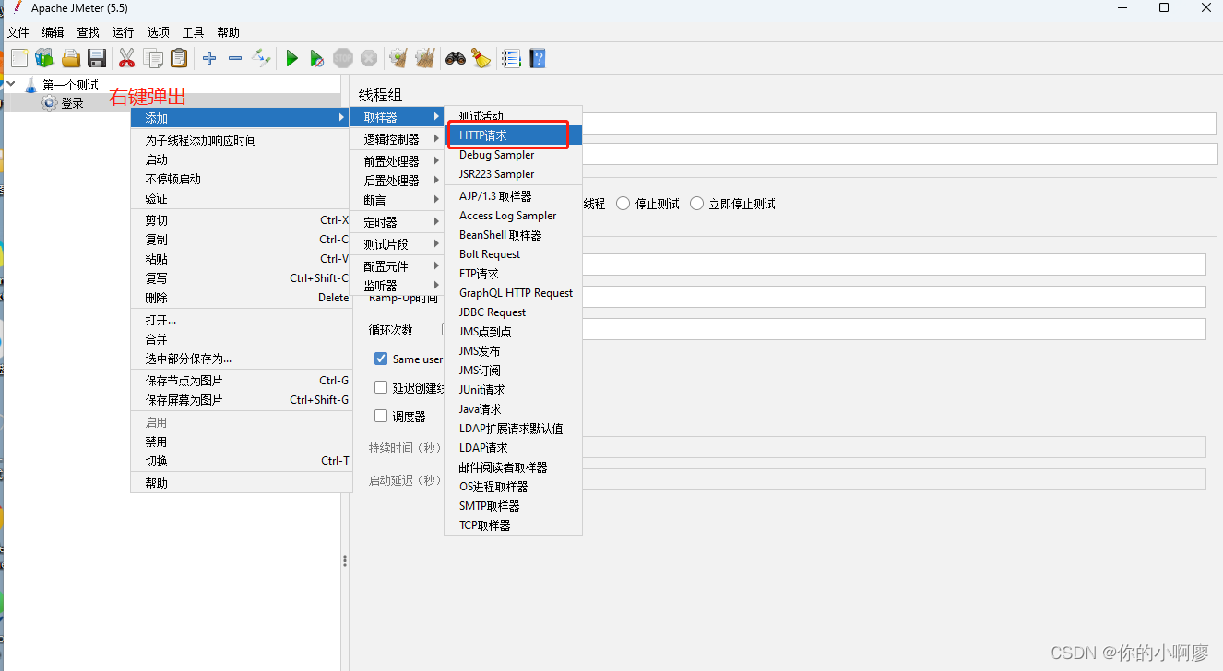The height and width of the screenshot is (671, 1223).
Task: Open the 前置处理器 submenu
Action: point(397,161)
